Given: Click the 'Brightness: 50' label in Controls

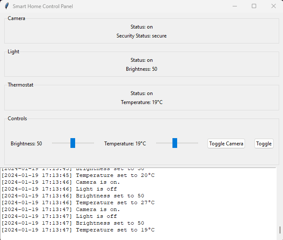Looking at the screenshot, I should tap(26, 144).
